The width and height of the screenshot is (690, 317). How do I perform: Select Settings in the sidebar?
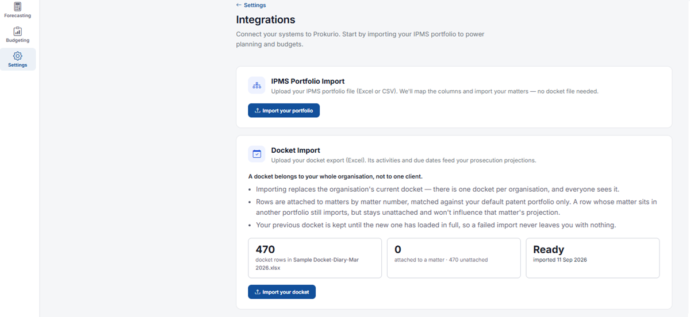pyautogui.click(x=17, y=59)
